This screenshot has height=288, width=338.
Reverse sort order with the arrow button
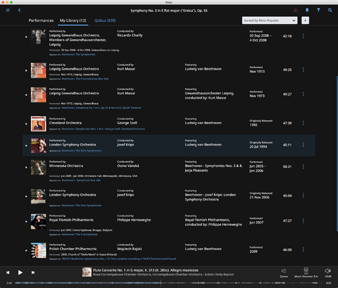[305, 21]
